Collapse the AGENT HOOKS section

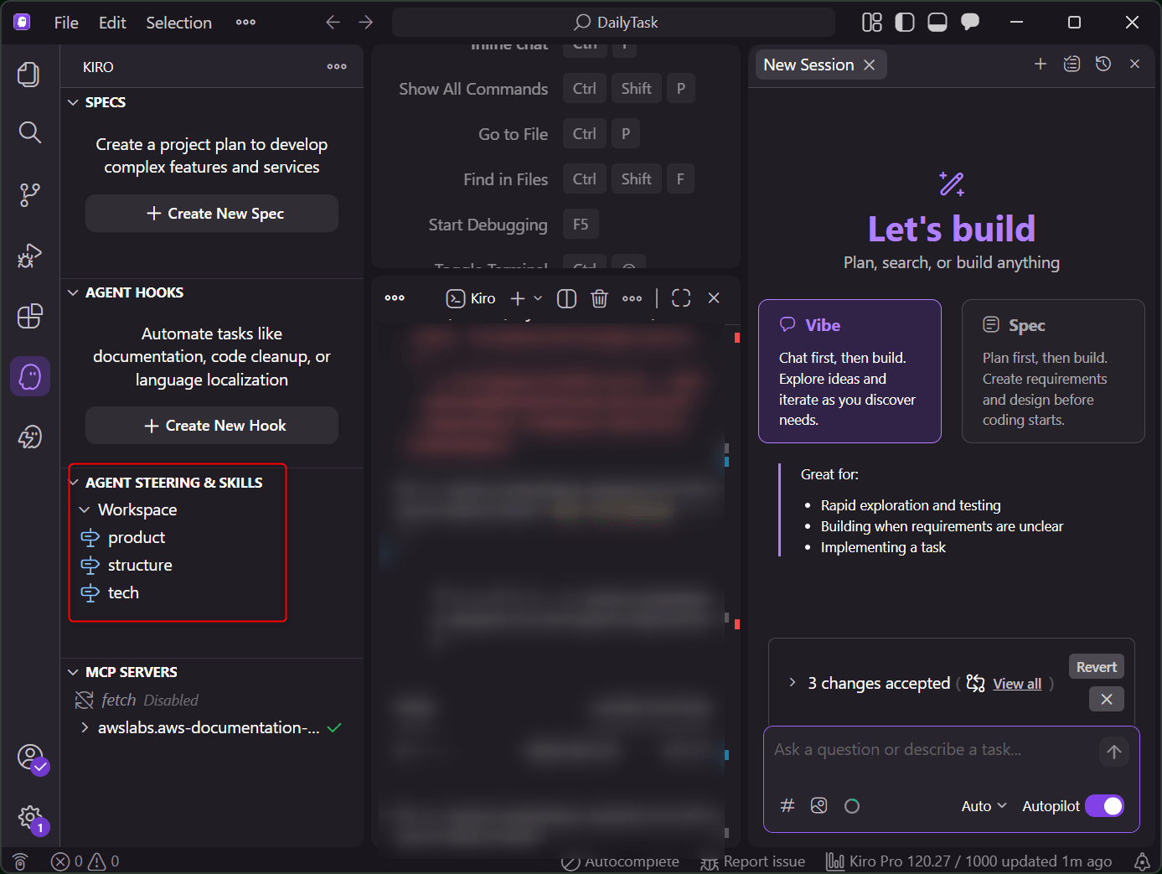(x=73, y=292)
